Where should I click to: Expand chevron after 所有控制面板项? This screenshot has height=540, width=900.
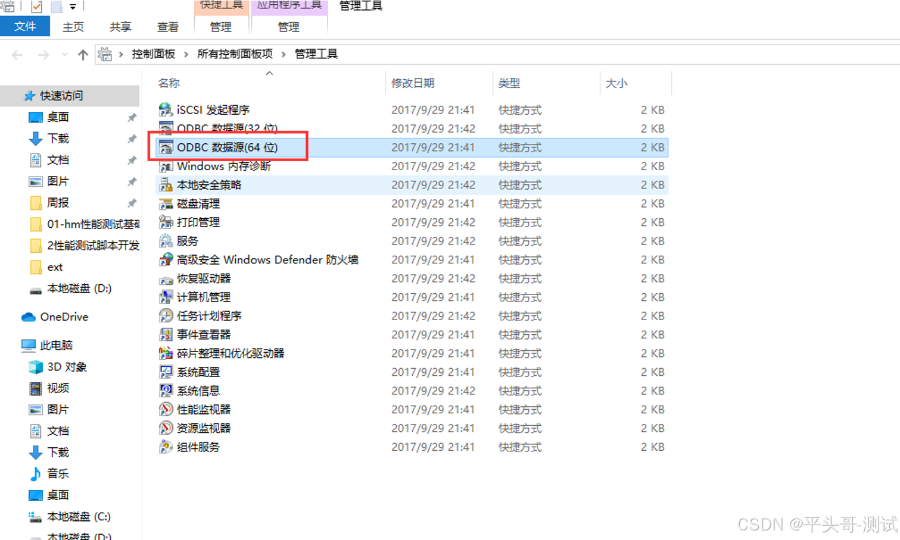tap(284, 54)
